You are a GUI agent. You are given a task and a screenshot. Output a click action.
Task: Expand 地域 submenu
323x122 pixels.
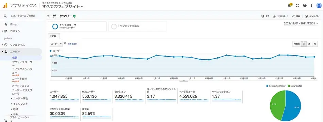12,109
